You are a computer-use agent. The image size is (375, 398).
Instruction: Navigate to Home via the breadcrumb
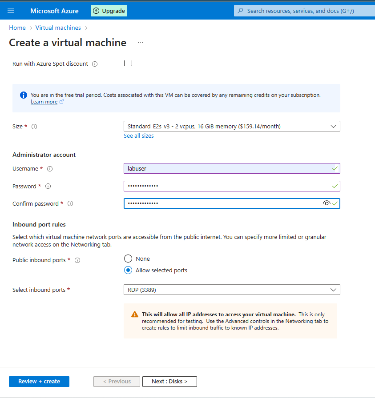point(17,28)
